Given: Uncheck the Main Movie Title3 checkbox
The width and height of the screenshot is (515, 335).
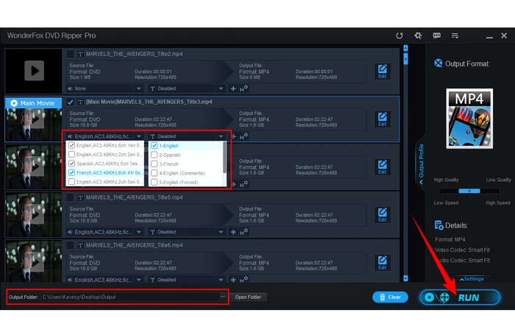Looking at the screenshot, I should click(70, 102).
